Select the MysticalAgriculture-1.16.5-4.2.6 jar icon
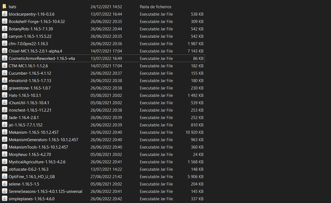 4,162
